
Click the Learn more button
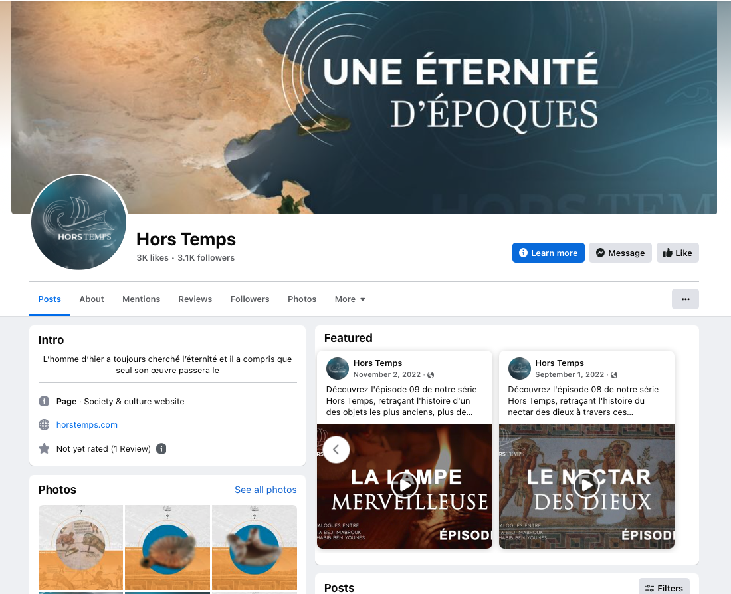click(x=548, y=253)
